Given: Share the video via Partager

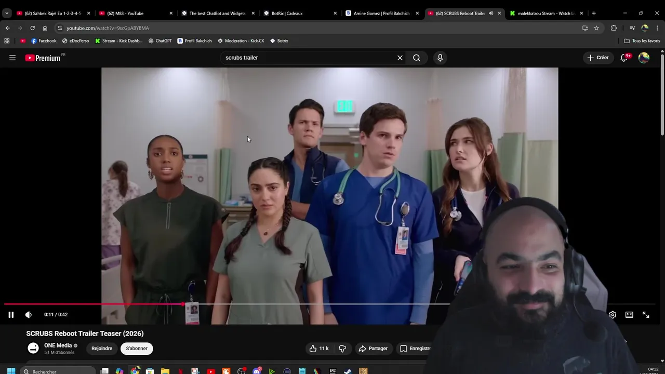Looking at the screenshot, I should point(373,349).
